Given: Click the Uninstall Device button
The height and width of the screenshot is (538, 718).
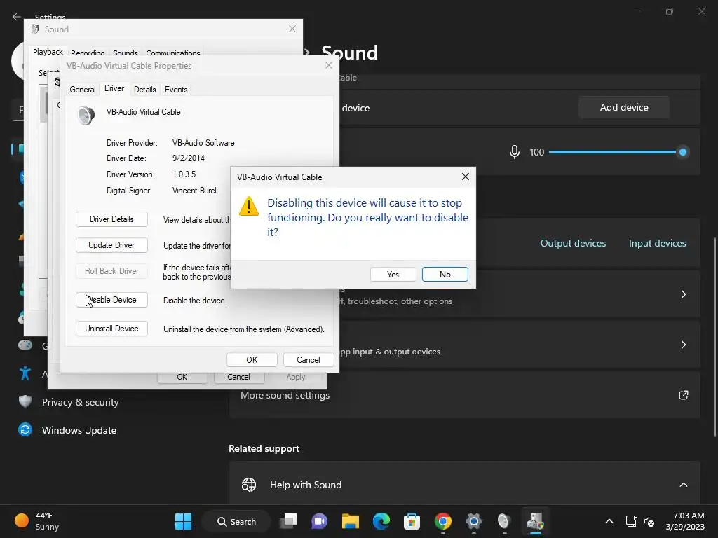Looking at the screenshot, I should (x=111, y=329).
